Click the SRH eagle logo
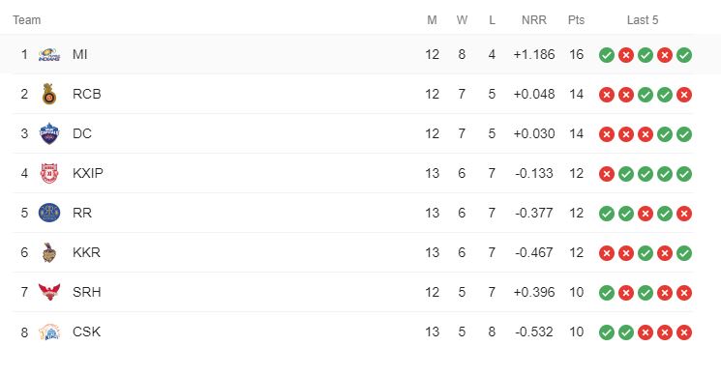The width and height of the screenshot is (721, 375). (49, 292)
